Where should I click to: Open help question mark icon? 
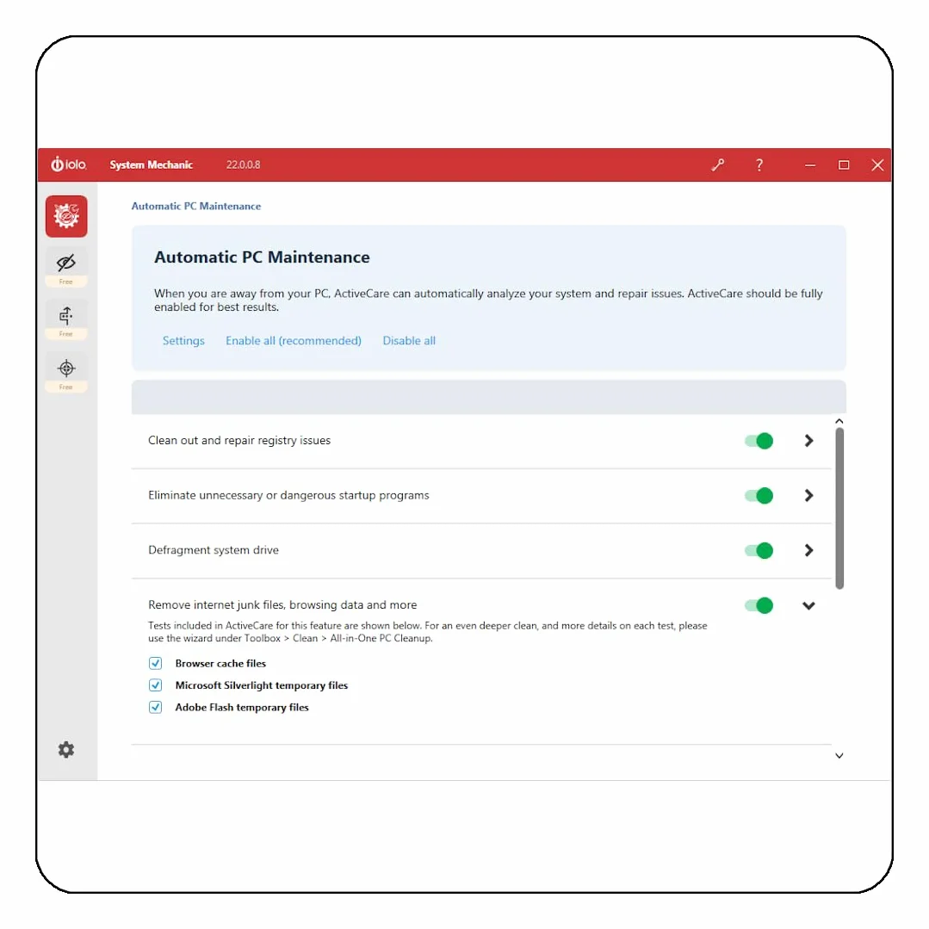(x=759, y=165)
